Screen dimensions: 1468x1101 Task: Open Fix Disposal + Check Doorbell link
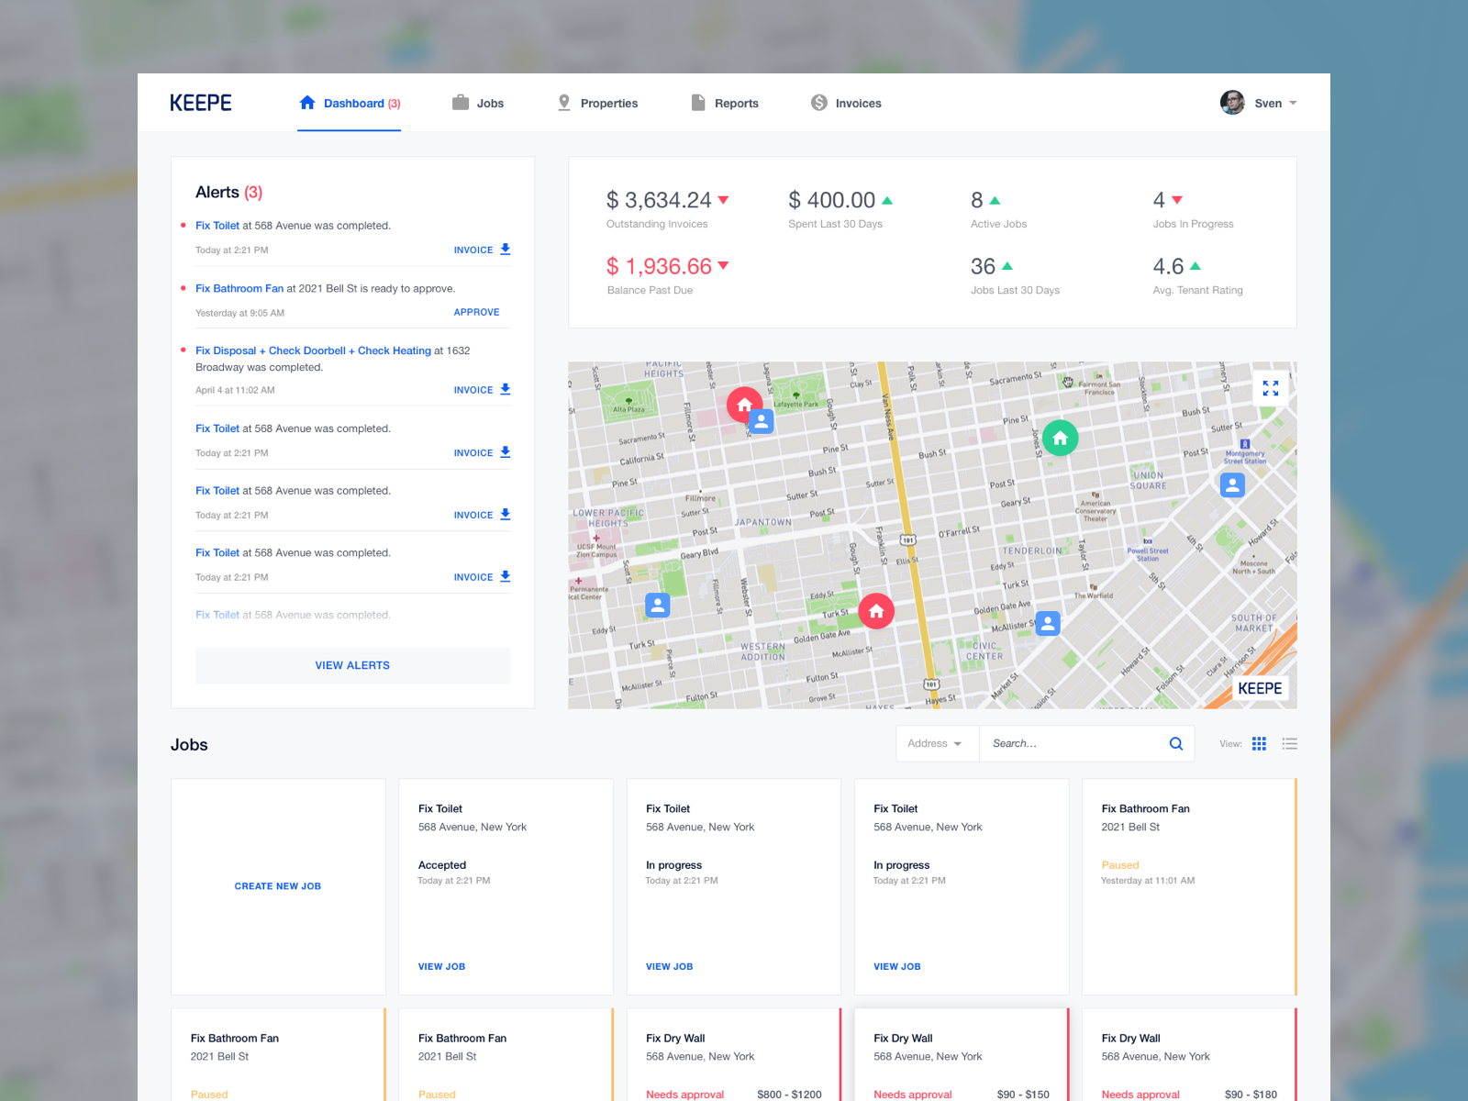313,350
